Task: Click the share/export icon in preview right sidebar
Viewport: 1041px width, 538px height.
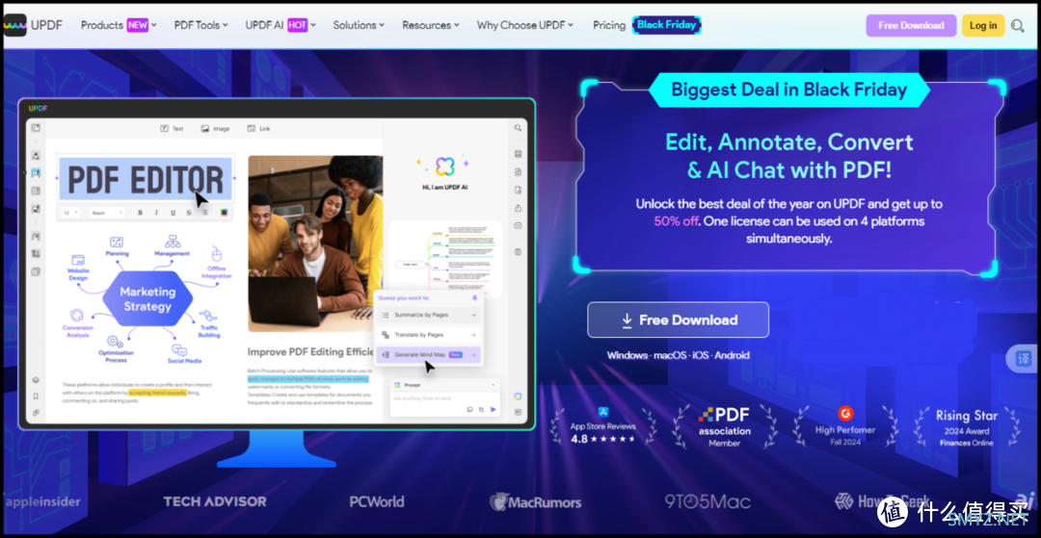Action: (518, 207)
